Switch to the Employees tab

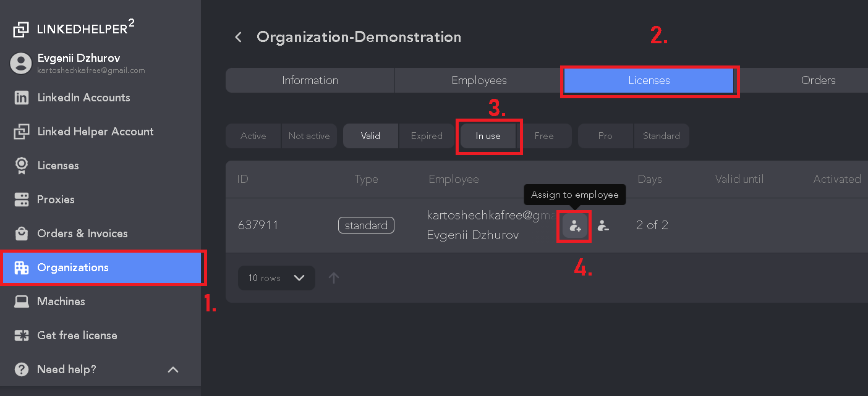pyautogui.click(x=479, y=80)
